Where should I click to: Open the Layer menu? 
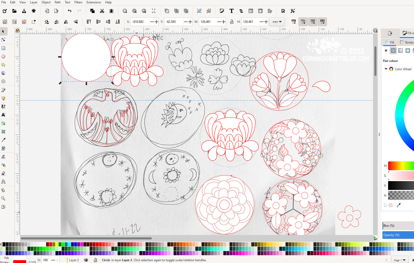point(34,2)
